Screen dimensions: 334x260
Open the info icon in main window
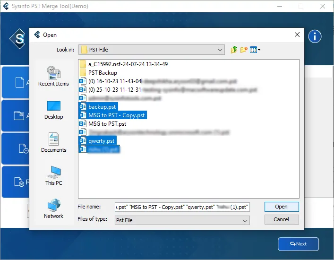point(315,36)
